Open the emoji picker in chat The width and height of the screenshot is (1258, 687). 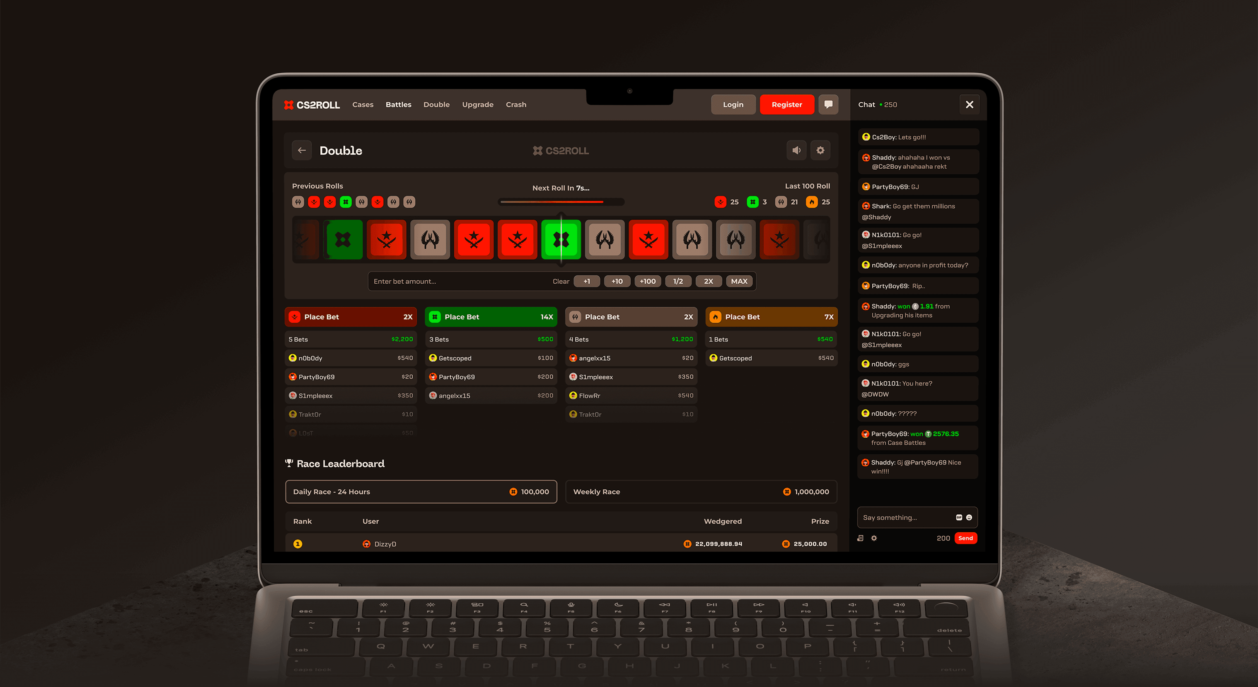969,517
